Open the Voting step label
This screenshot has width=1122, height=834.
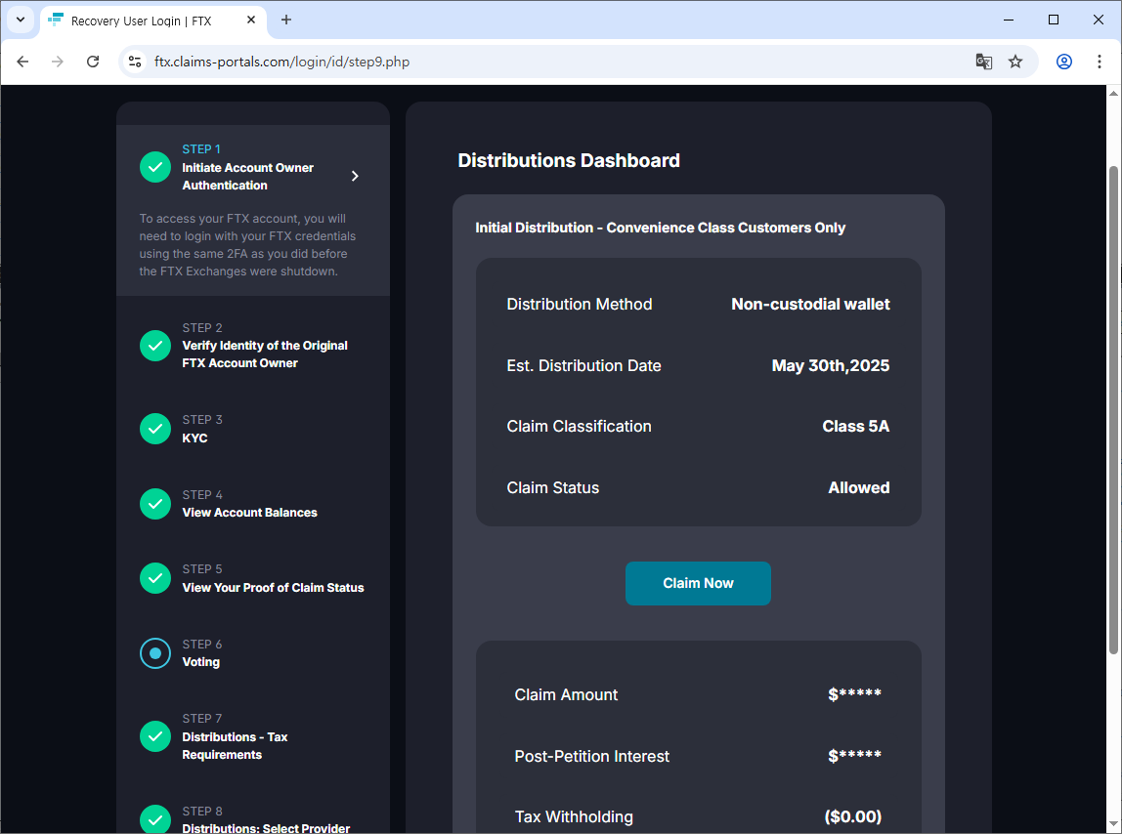pyautogui.click(x=201, y=662)
